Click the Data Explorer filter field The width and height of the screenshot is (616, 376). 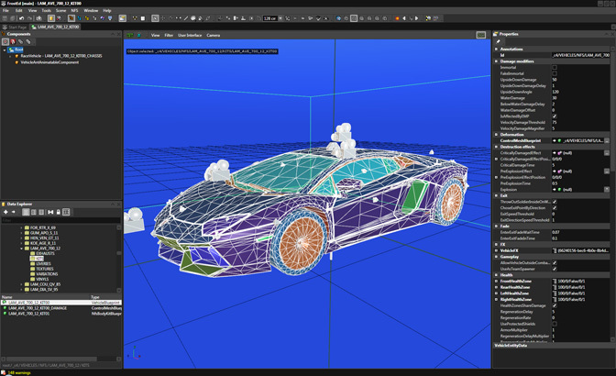[60, 220]
